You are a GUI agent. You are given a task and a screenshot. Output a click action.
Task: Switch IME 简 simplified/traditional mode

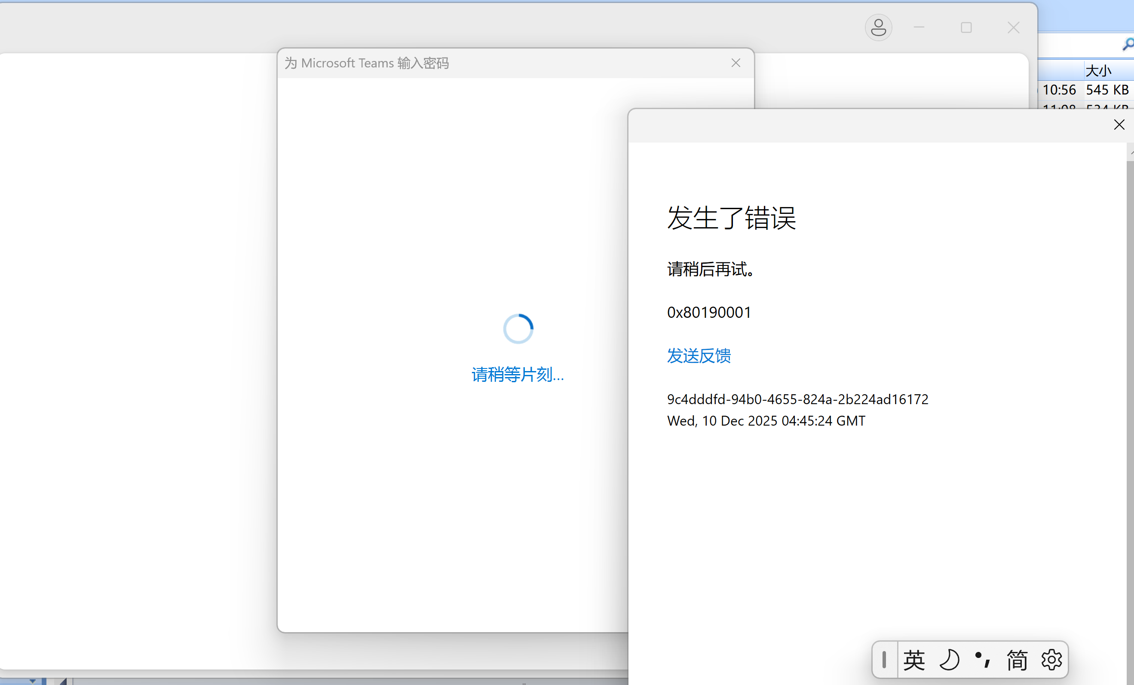[x=1017, y=661]
